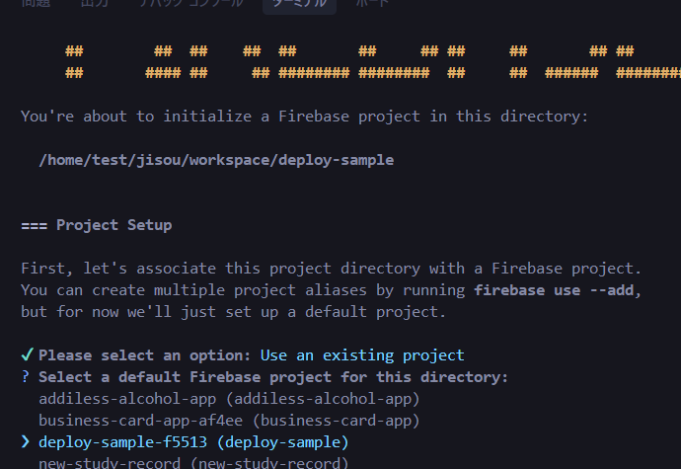Click the green checkmark before 'Please select'
Image resolution: width=681 pixels, height=469 pixels.
point(27,354)
